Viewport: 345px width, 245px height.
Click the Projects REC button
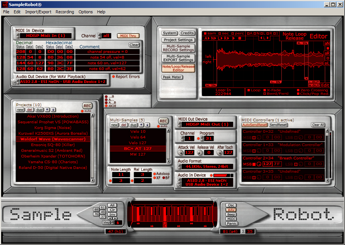[x=87, y=106]
